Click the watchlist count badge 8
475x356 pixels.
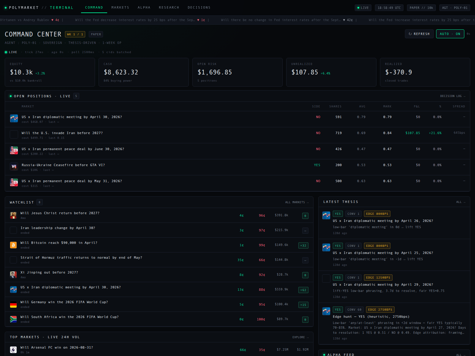pyautogui.click(x=39, y=202)
